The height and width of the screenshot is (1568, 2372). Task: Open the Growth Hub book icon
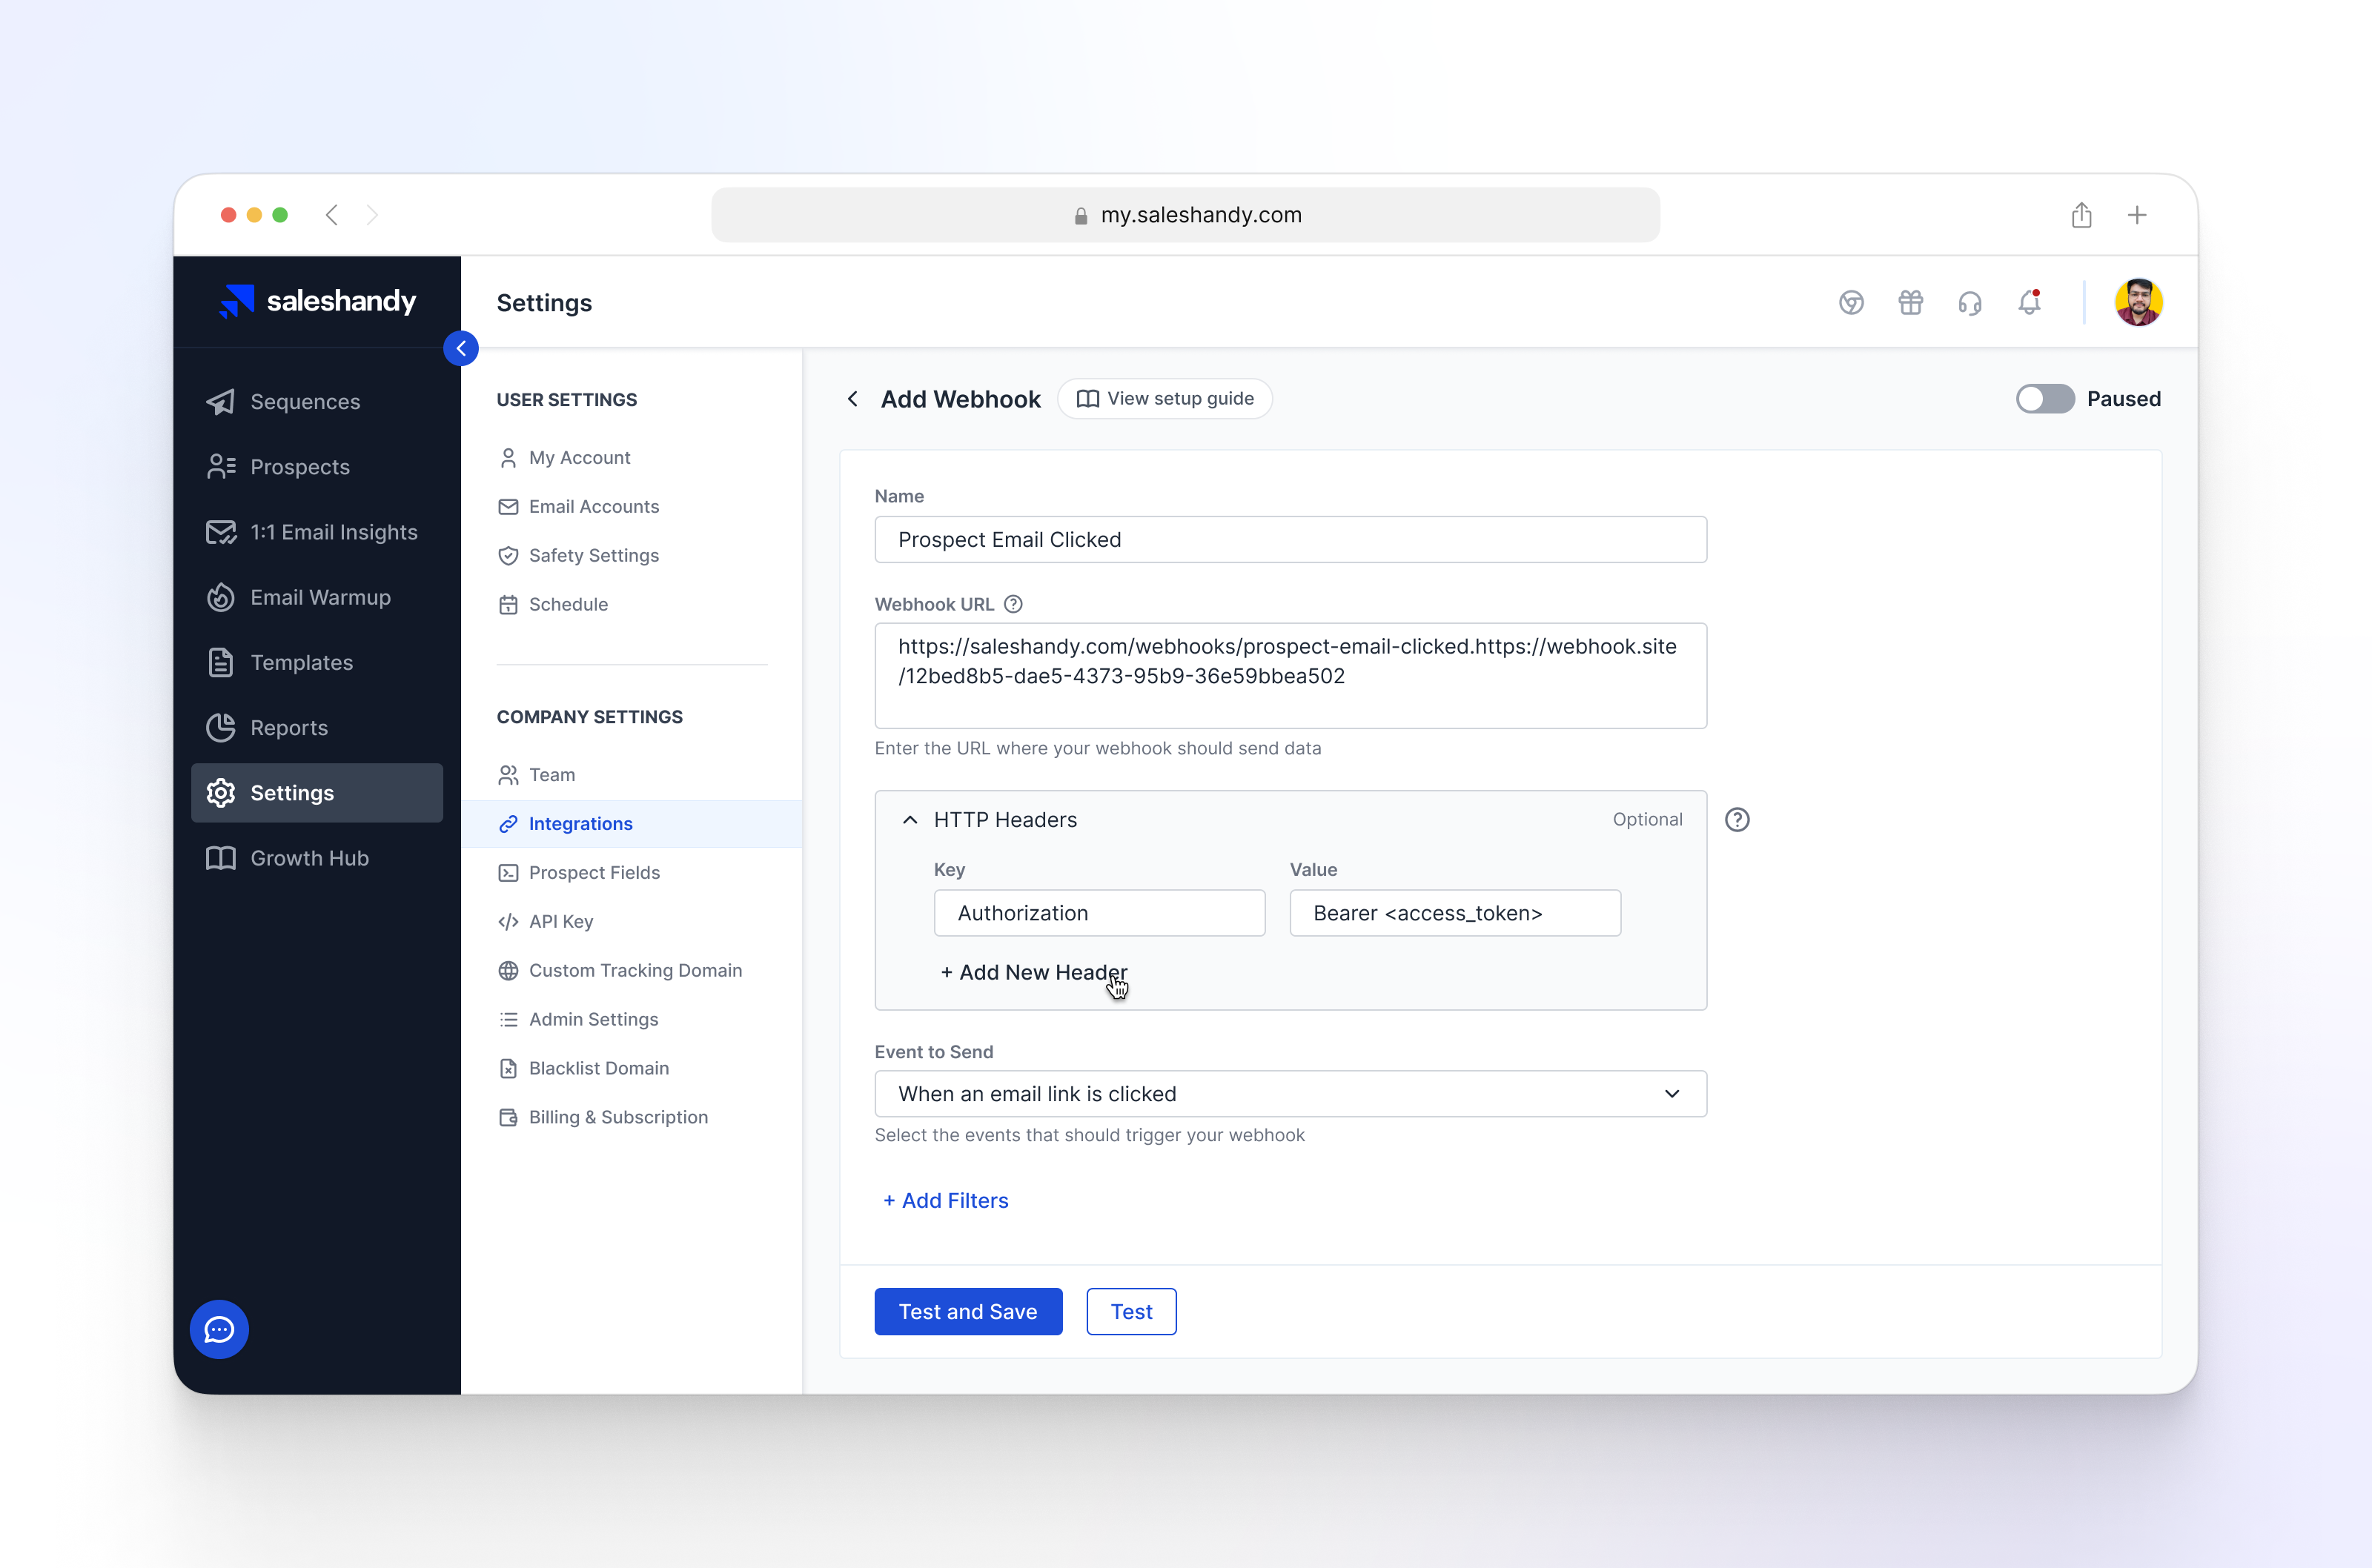[x=220, y=858]
